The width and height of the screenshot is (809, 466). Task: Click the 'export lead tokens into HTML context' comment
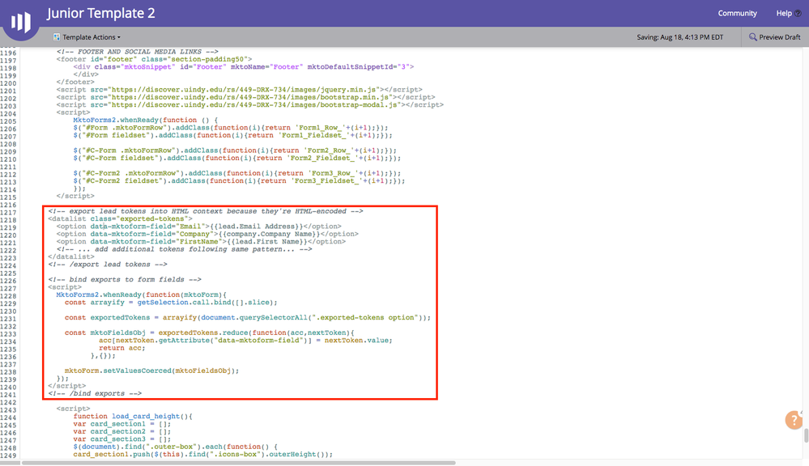(206, 211)
